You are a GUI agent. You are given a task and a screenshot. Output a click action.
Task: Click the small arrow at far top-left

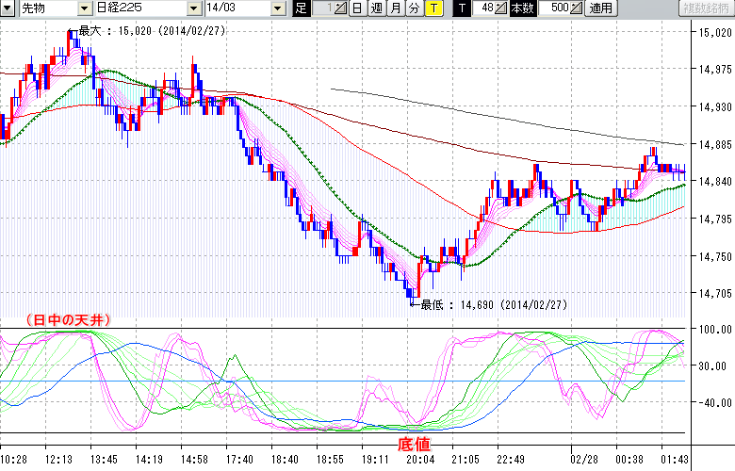(8, 8)
